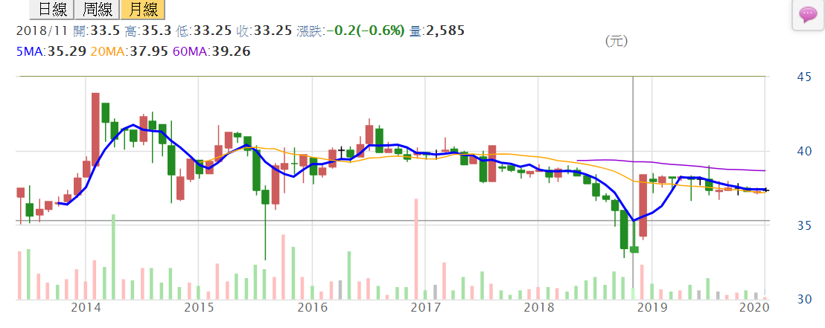Viewport: 825px width, 328px height.
Task: Click the 2015 x-axis year label
Action: [200, 307]
